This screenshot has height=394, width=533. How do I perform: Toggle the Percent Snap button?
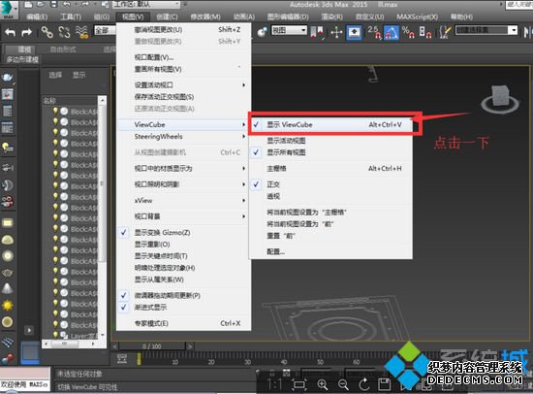point(408,32)
